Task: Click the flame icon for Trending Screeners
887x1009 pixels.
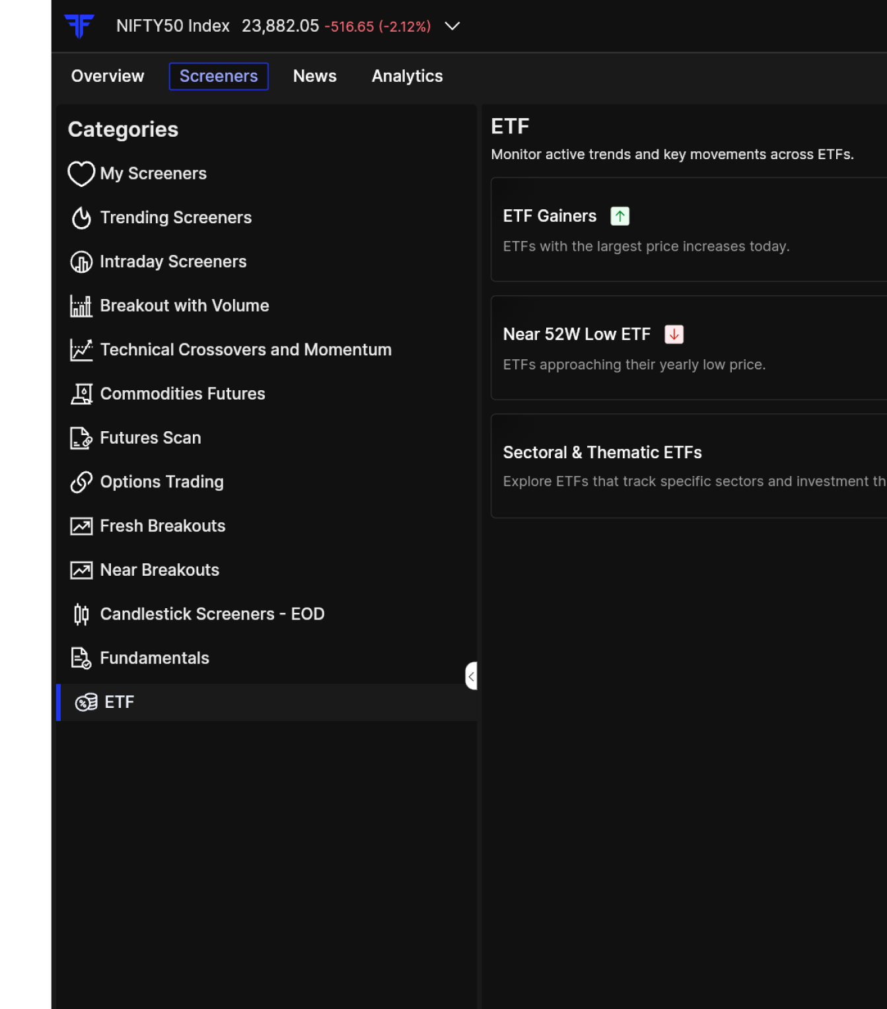Action: tap(81, 218)
